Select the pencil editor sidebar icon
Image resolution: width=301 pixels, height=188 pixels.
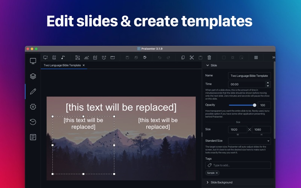(33, 91)
